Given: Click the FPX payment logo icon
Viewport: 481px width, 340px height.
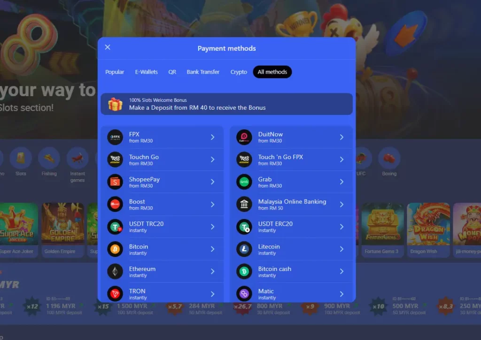Looking at the screenshot, I should point(115,137).
